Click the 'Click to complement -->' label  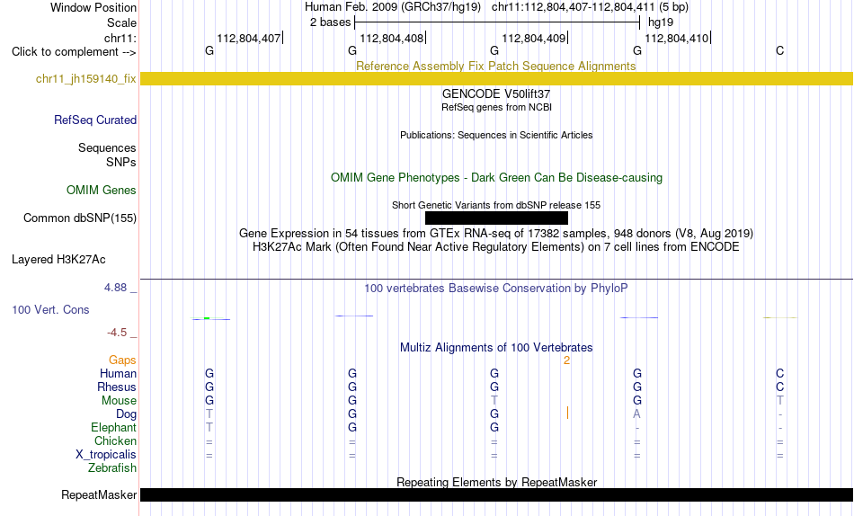pyautogui.click(x=74, y=52)
